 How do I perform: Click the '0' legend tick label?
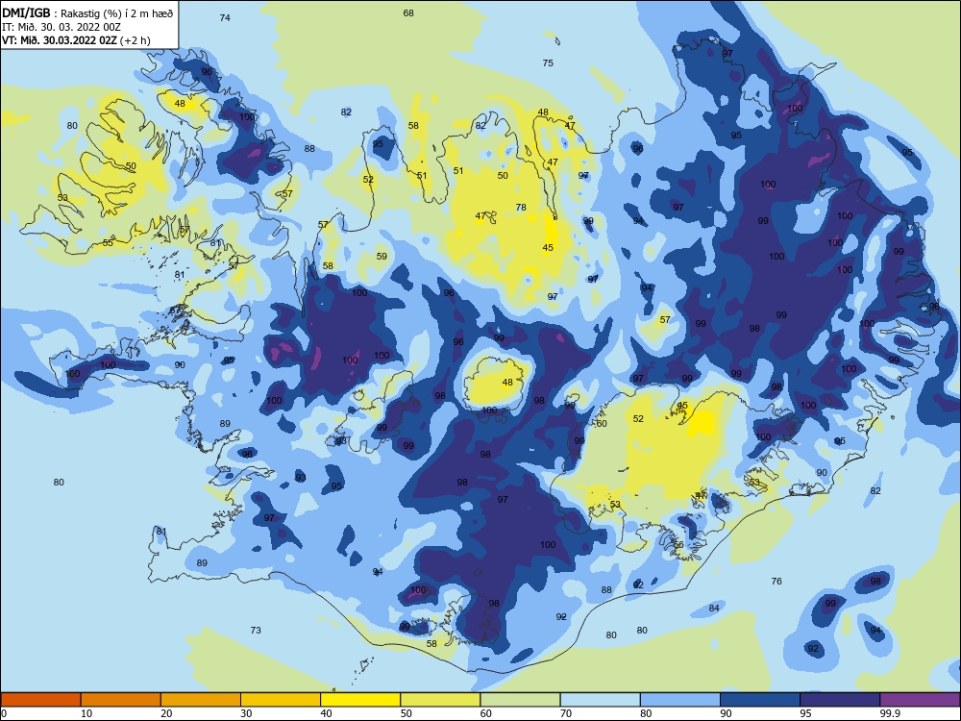[x=4, y=713]
